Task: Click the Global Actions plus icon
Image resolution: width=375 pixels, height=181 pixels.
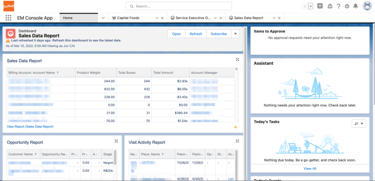Action: 320,6
